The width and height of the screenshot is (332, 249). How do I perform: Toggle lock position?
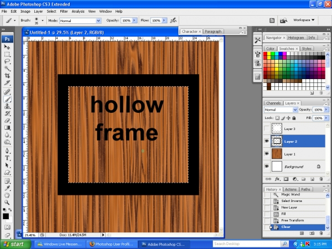click(288, 118)
